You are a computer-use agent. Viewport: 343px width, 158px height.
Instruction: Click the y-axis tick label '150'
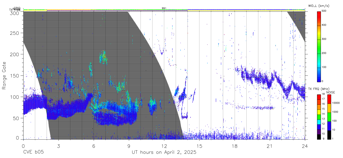(x=15, y=76)
